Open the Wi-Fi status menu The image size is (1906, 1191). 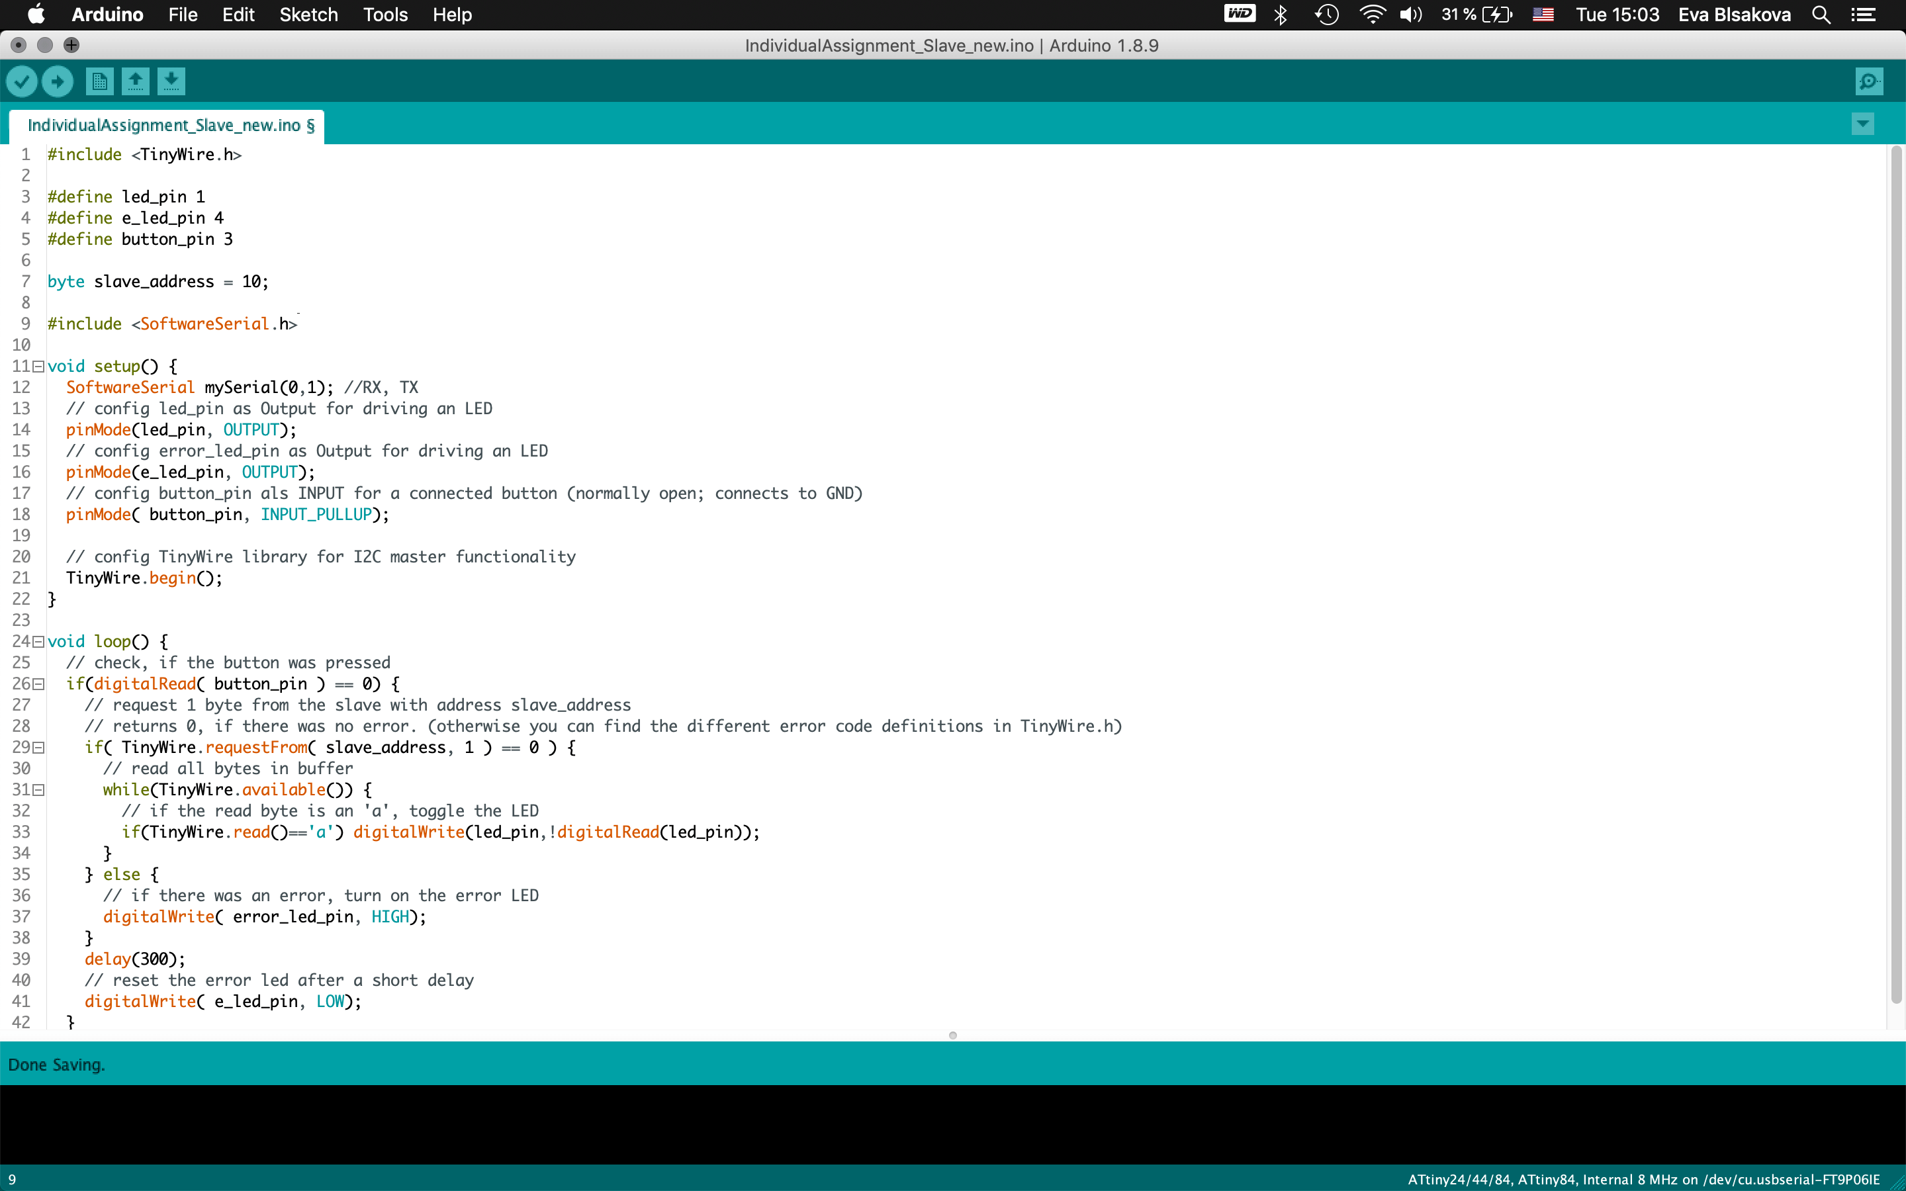[x=1372, y=15]
